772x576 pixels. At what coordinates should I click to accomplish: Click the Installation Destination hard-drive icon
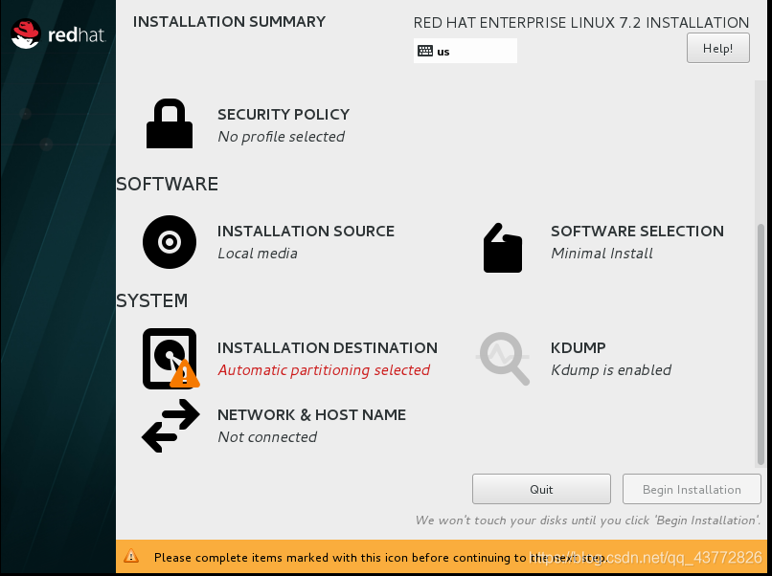(170, 359)
